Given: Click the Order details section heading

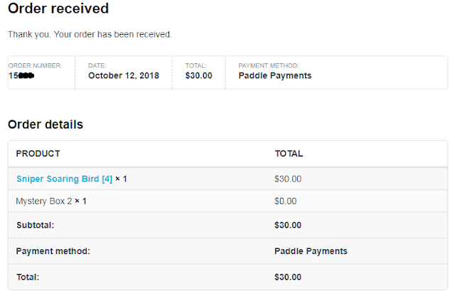Looking at the screenshot, I should [x=45, y=125].
